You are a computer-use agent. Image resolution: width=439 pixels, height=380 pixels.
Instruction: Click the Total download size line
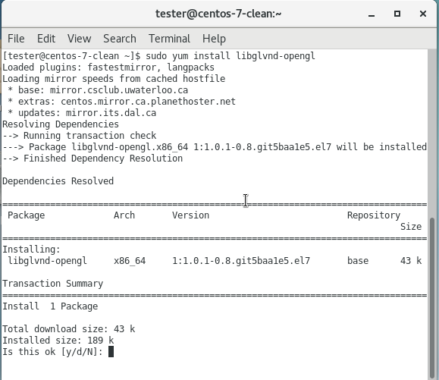click(x=68, y=329)
